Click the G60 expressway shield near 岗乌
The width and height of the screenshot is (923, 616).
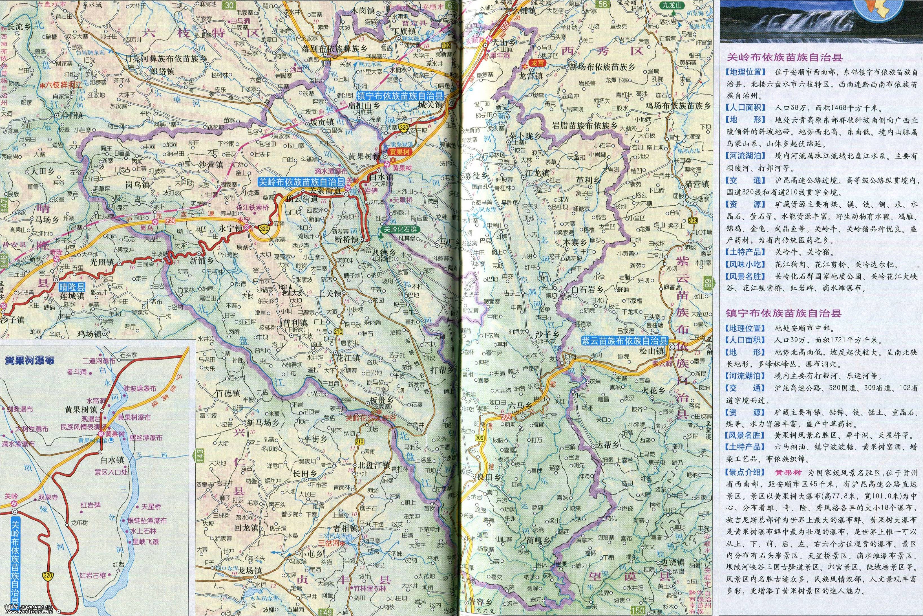coord(170,221)
